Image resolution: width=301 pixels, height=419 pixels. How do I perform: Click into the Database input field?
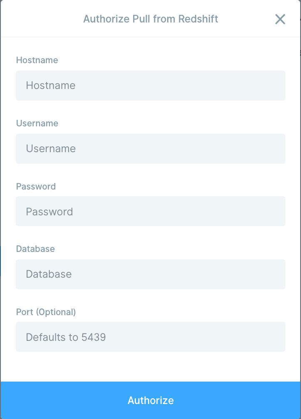coord(150,274)
